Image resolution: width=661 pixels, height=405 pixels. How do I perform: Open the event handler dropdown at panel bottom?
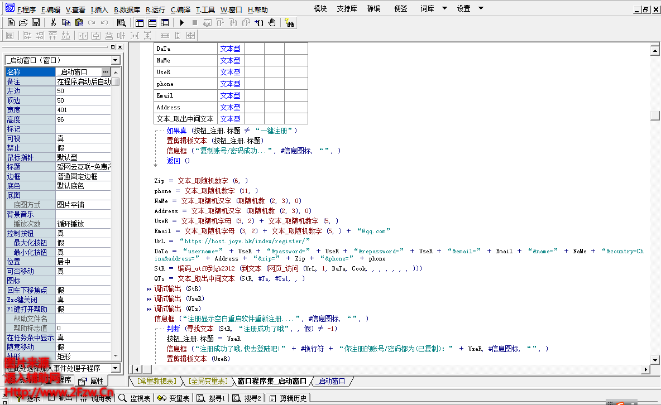tap(114, 368)
